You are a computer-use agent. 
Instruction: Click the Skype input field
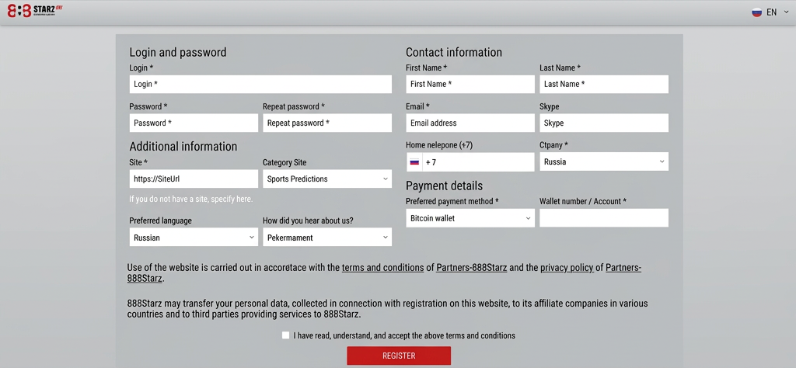(604, 123)
